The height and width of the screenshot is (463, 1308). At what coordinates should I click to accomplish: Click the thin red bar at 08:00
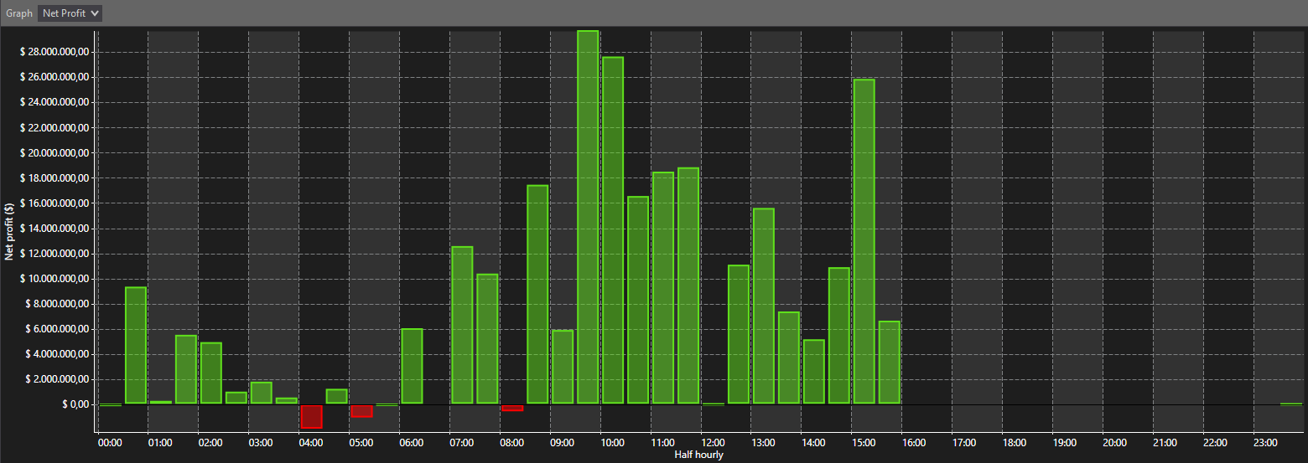pyautogui.click(x=512, y=408)
